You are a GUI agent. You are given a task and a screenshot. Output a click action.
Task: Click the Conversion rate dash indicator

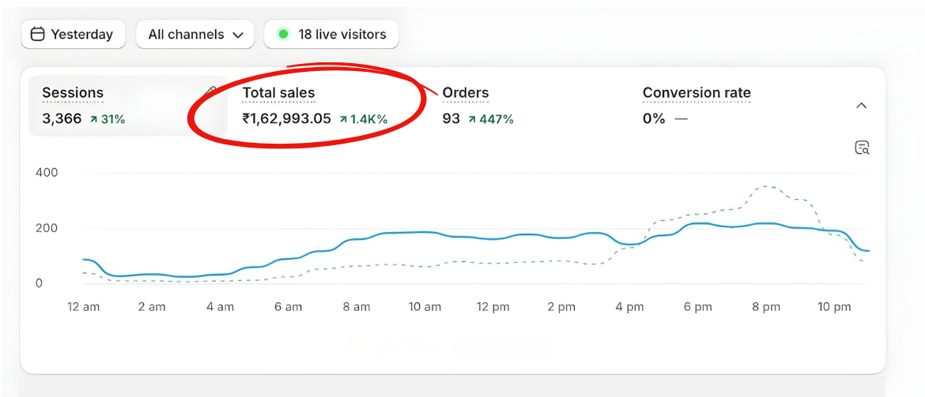(x=681, y=119)
